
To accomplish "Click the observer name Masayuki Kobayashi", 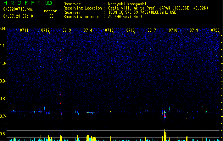I will pyautogui.click(x=127, y=4).
